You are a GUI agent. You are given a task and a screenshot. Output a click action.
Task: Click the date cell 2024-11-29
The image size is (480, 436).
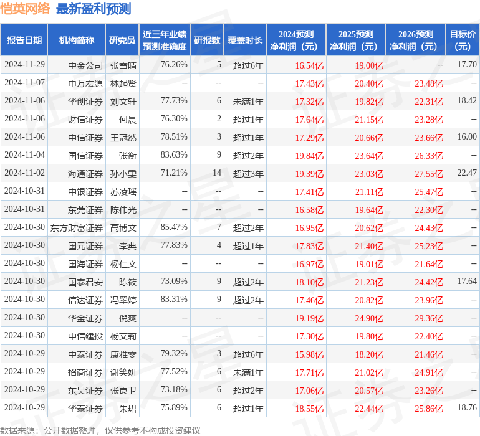[x=24, y=65]
